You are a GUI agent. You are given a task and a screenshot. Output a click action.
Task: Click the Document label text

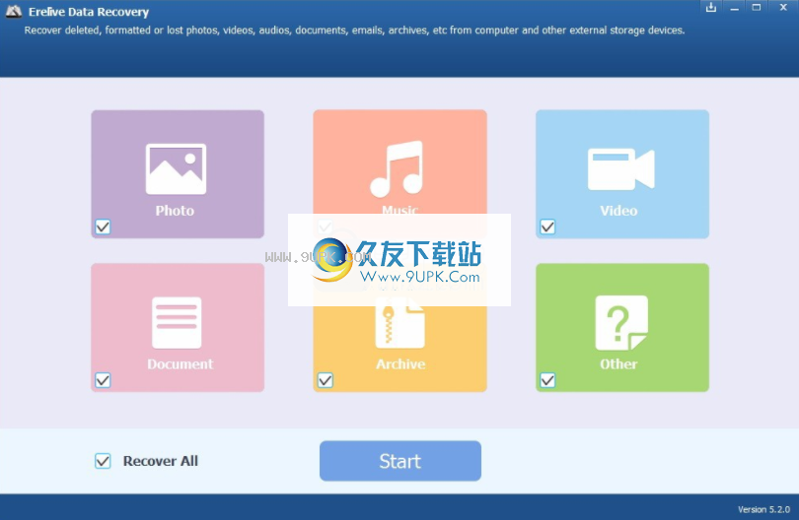click(x=181, y=364)
